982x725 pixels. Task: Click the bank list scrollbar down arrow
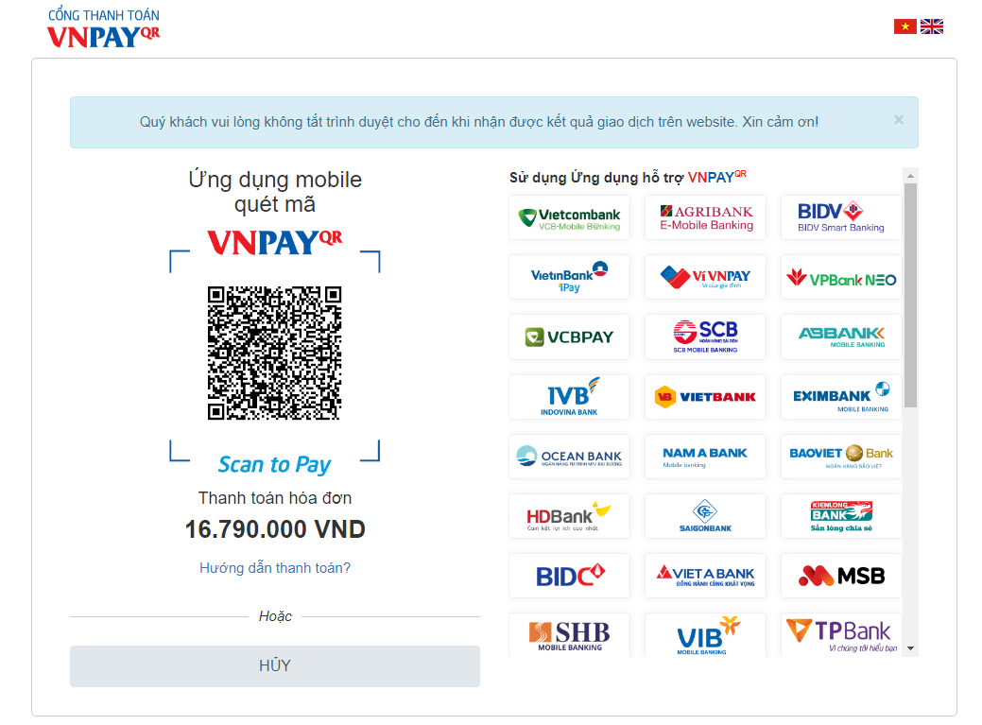tap(910, 648)
